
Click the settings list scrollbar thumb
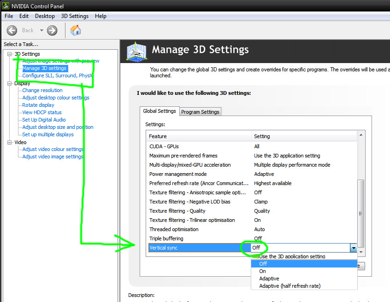pyautogui.click(x=361, y=214)
